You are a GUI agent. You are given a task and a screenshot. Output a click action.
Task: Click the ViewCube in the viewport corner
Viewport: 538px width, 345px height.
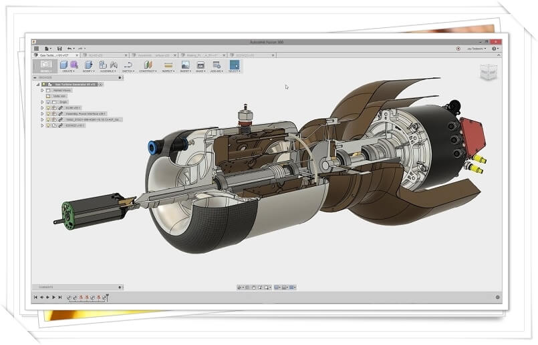point(489,72)
